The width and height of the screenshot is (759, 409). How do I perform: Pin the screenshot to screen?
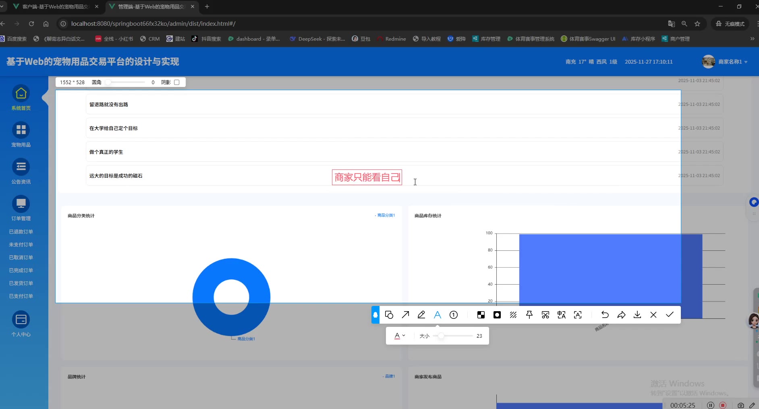[529, 315]
